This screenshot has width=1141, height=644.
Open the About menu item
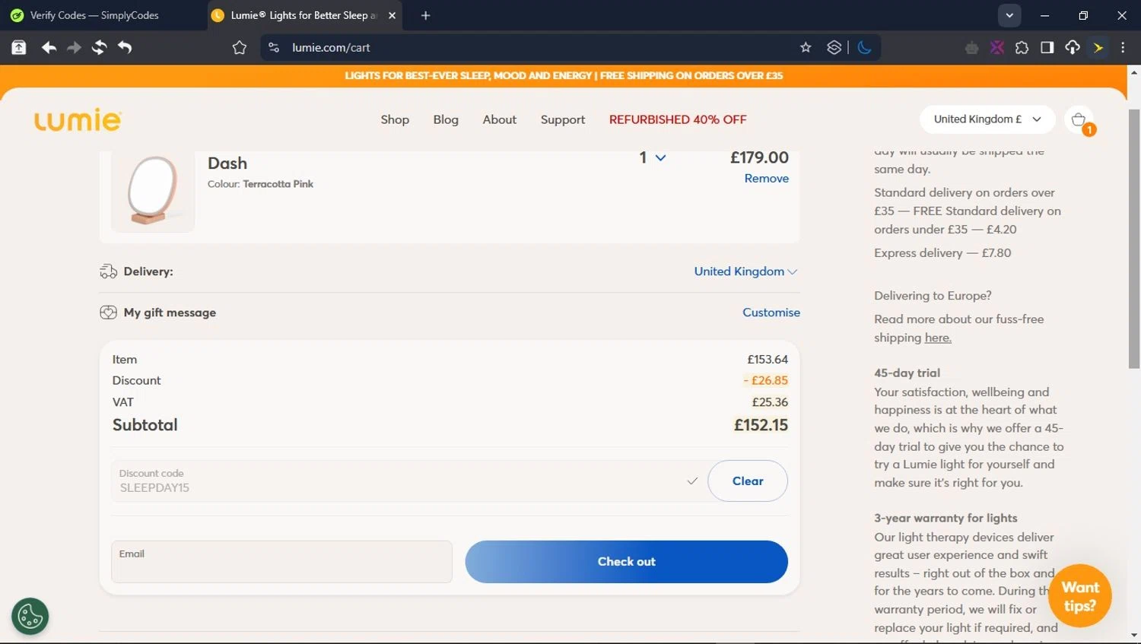click(x=499, y=119)
